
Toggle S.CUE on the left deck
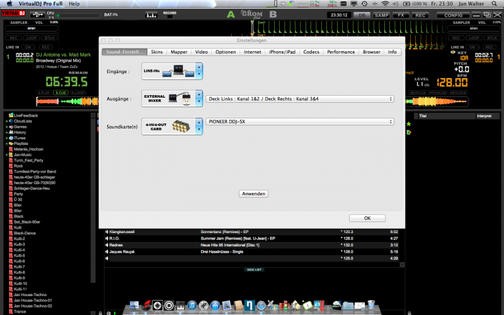tap(61, 93)
